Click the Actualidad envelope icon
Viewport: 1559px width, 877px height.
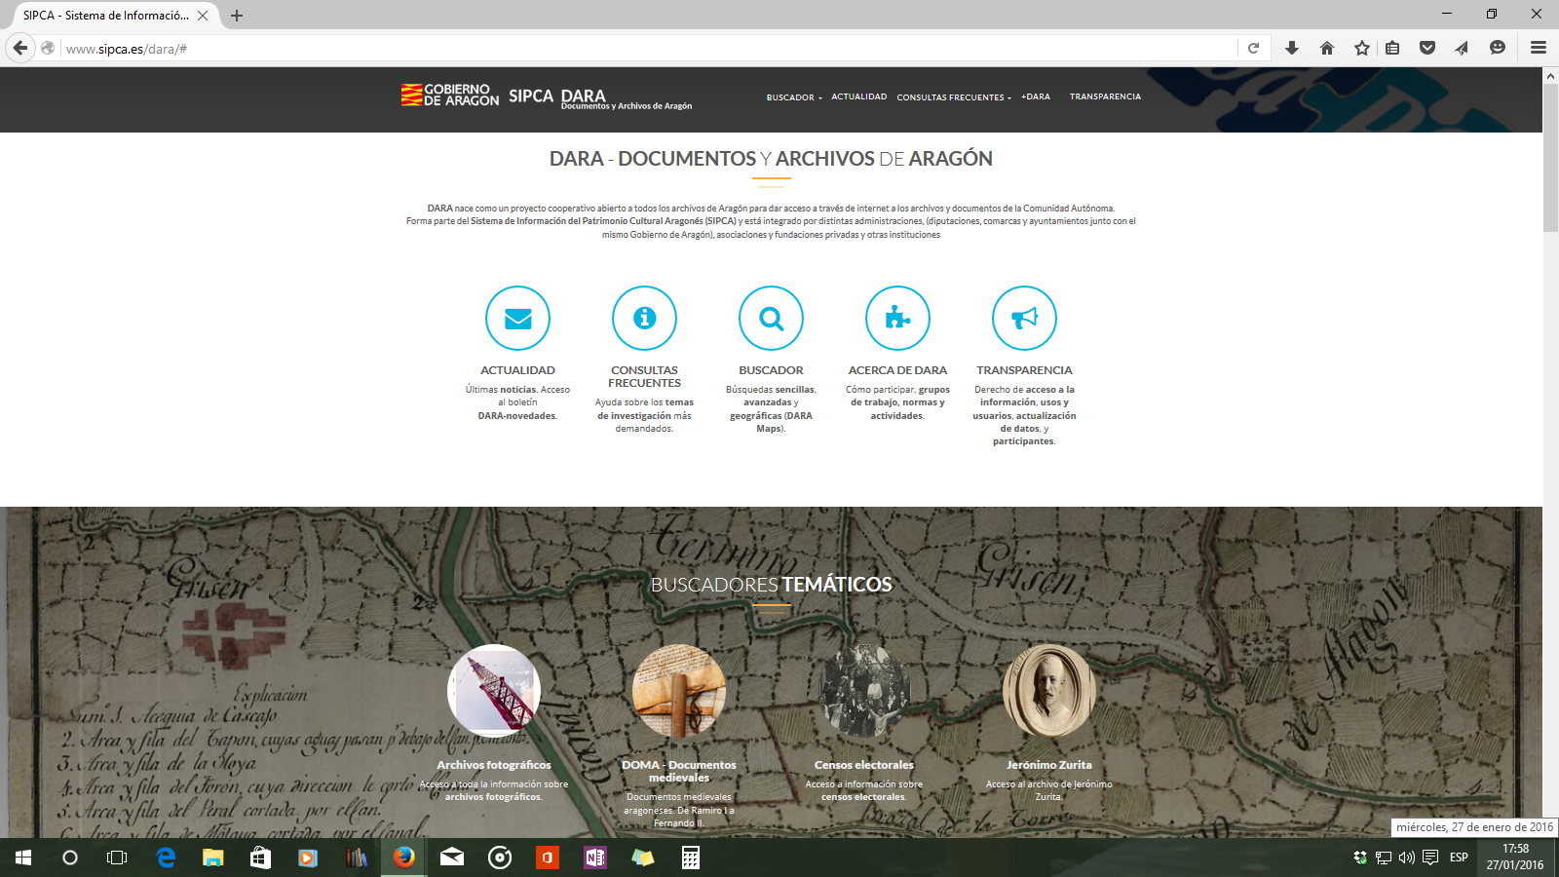(x=517, y=318)
